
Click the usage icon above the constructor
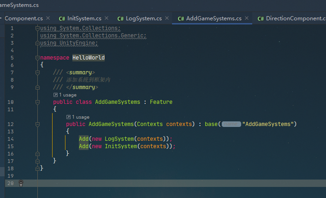pos(68,117)
